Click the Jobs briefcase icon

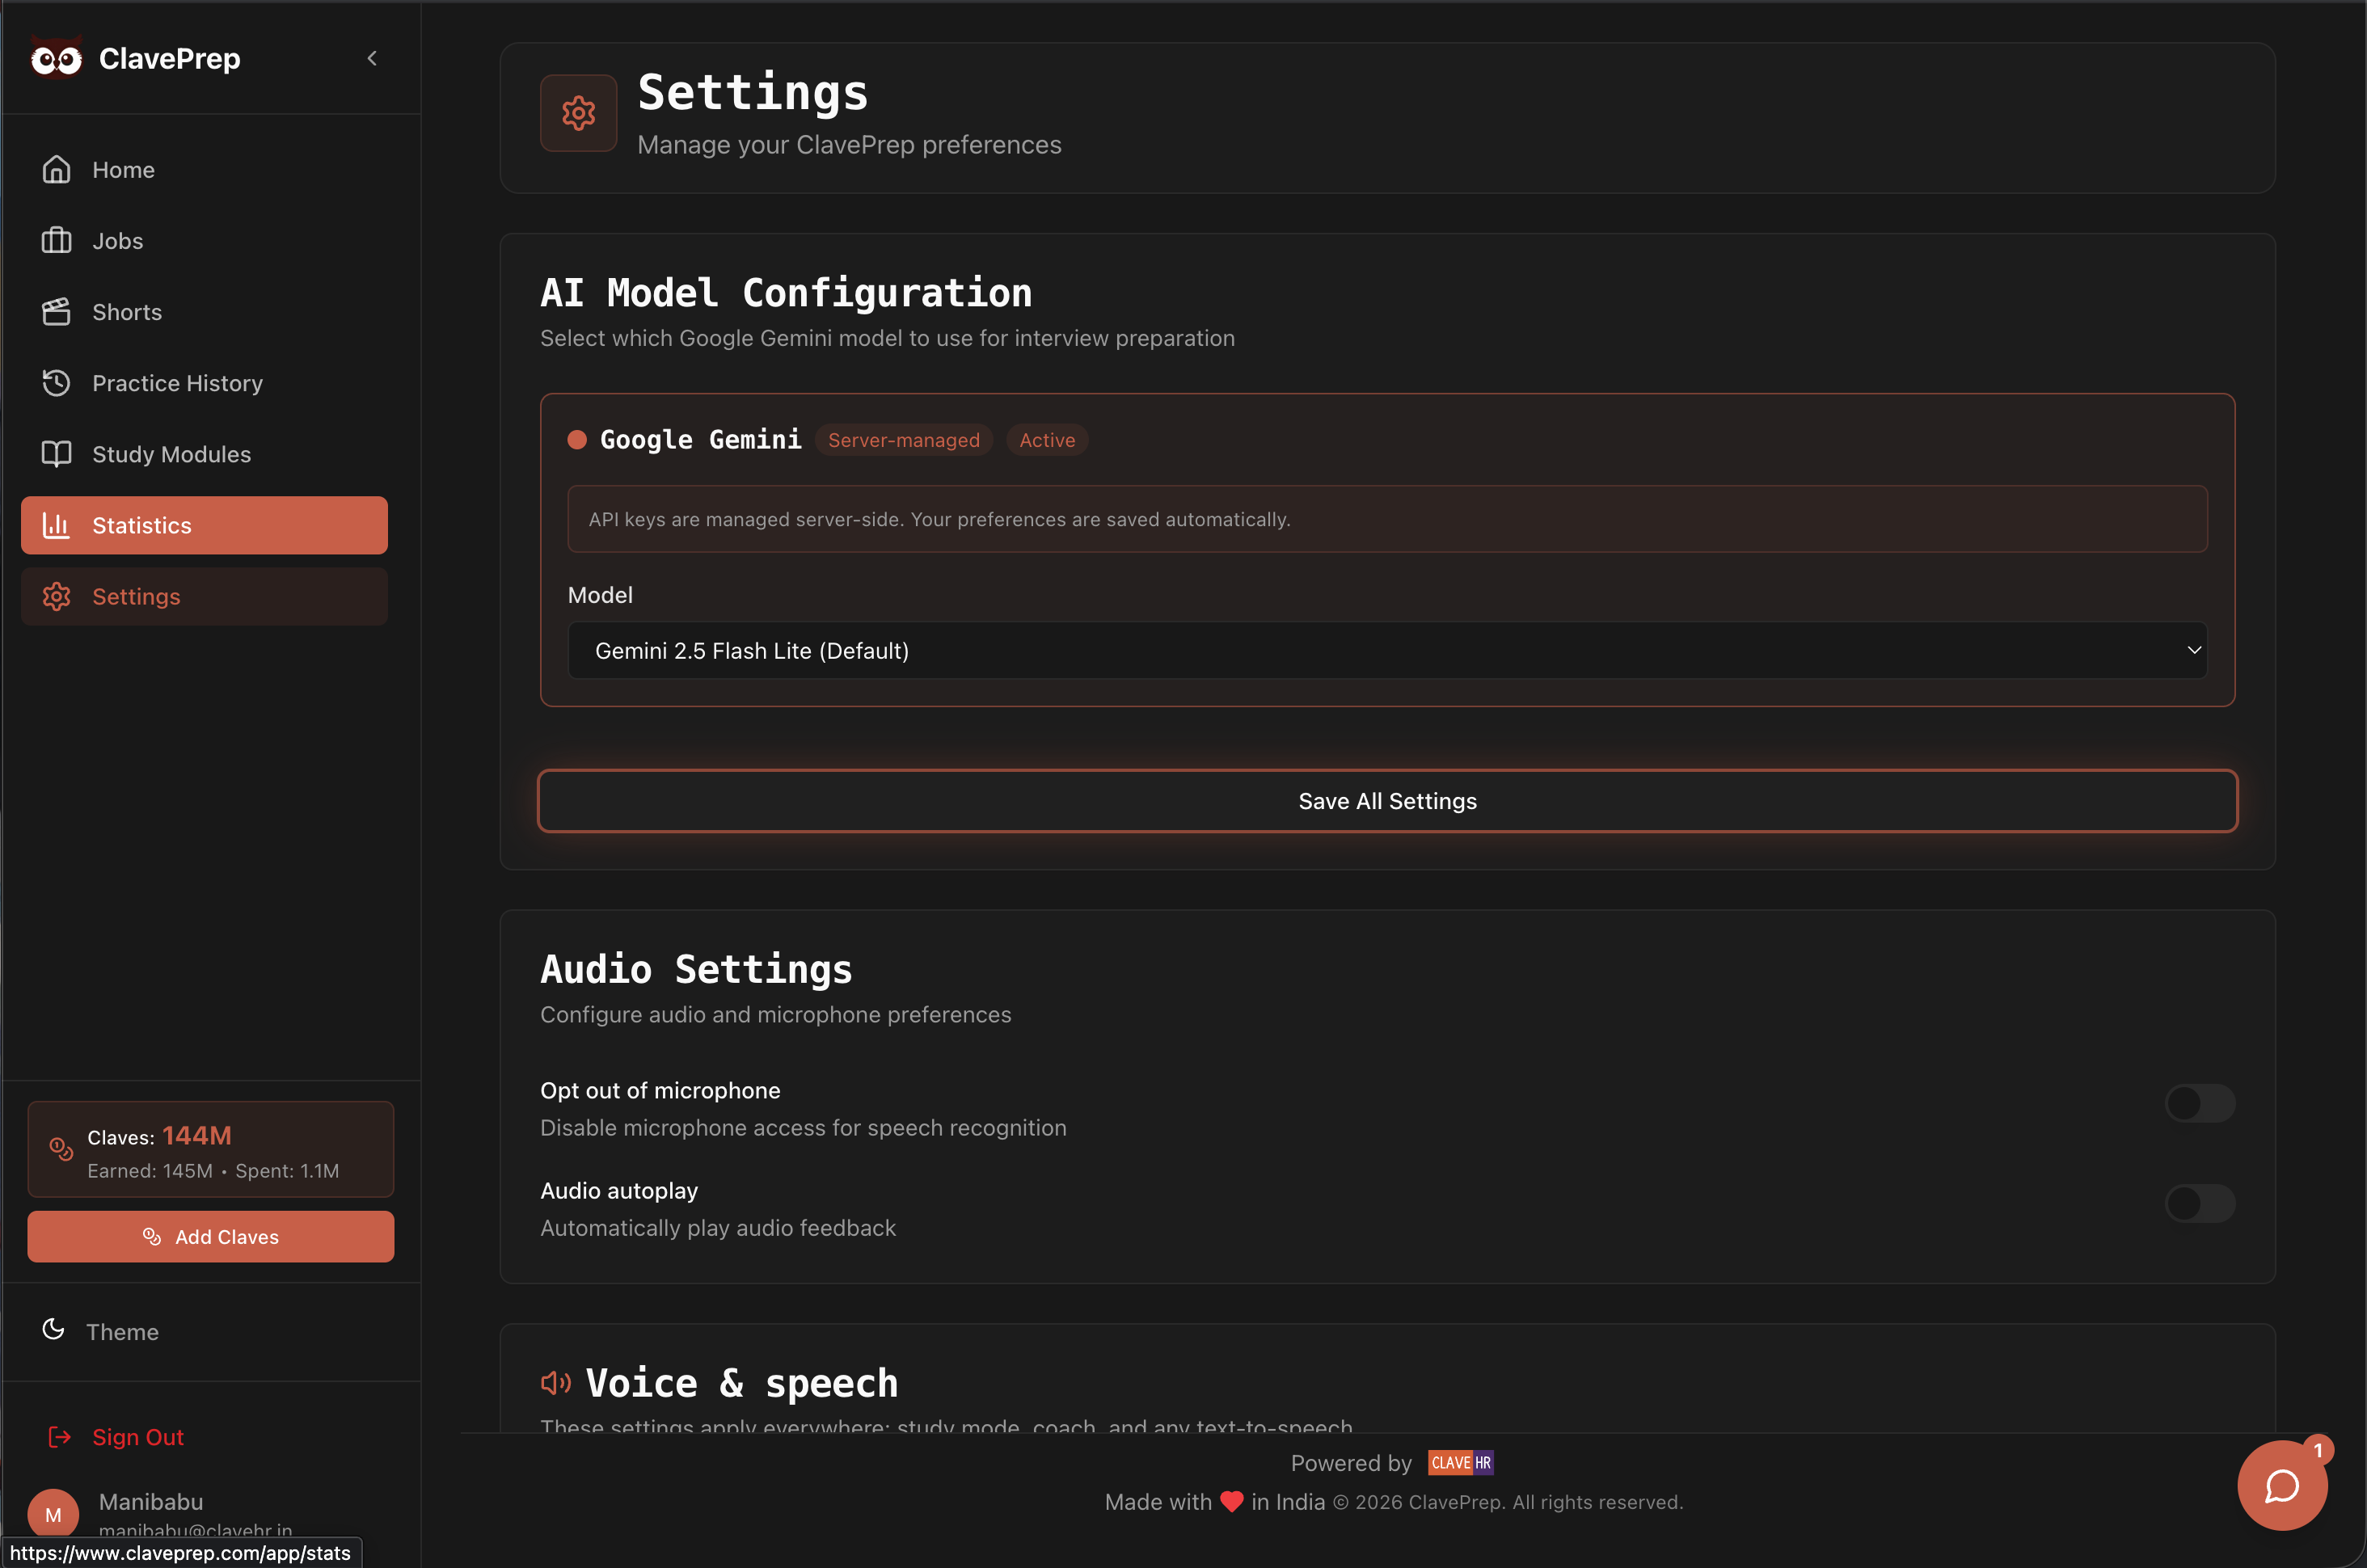pyautogui.click(x=56, y=241)
